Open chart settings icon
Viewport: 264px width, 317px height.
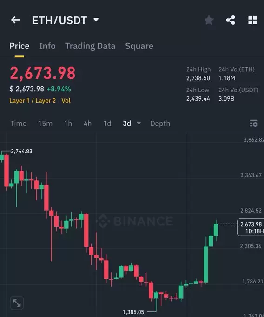(x=254, y=124)
